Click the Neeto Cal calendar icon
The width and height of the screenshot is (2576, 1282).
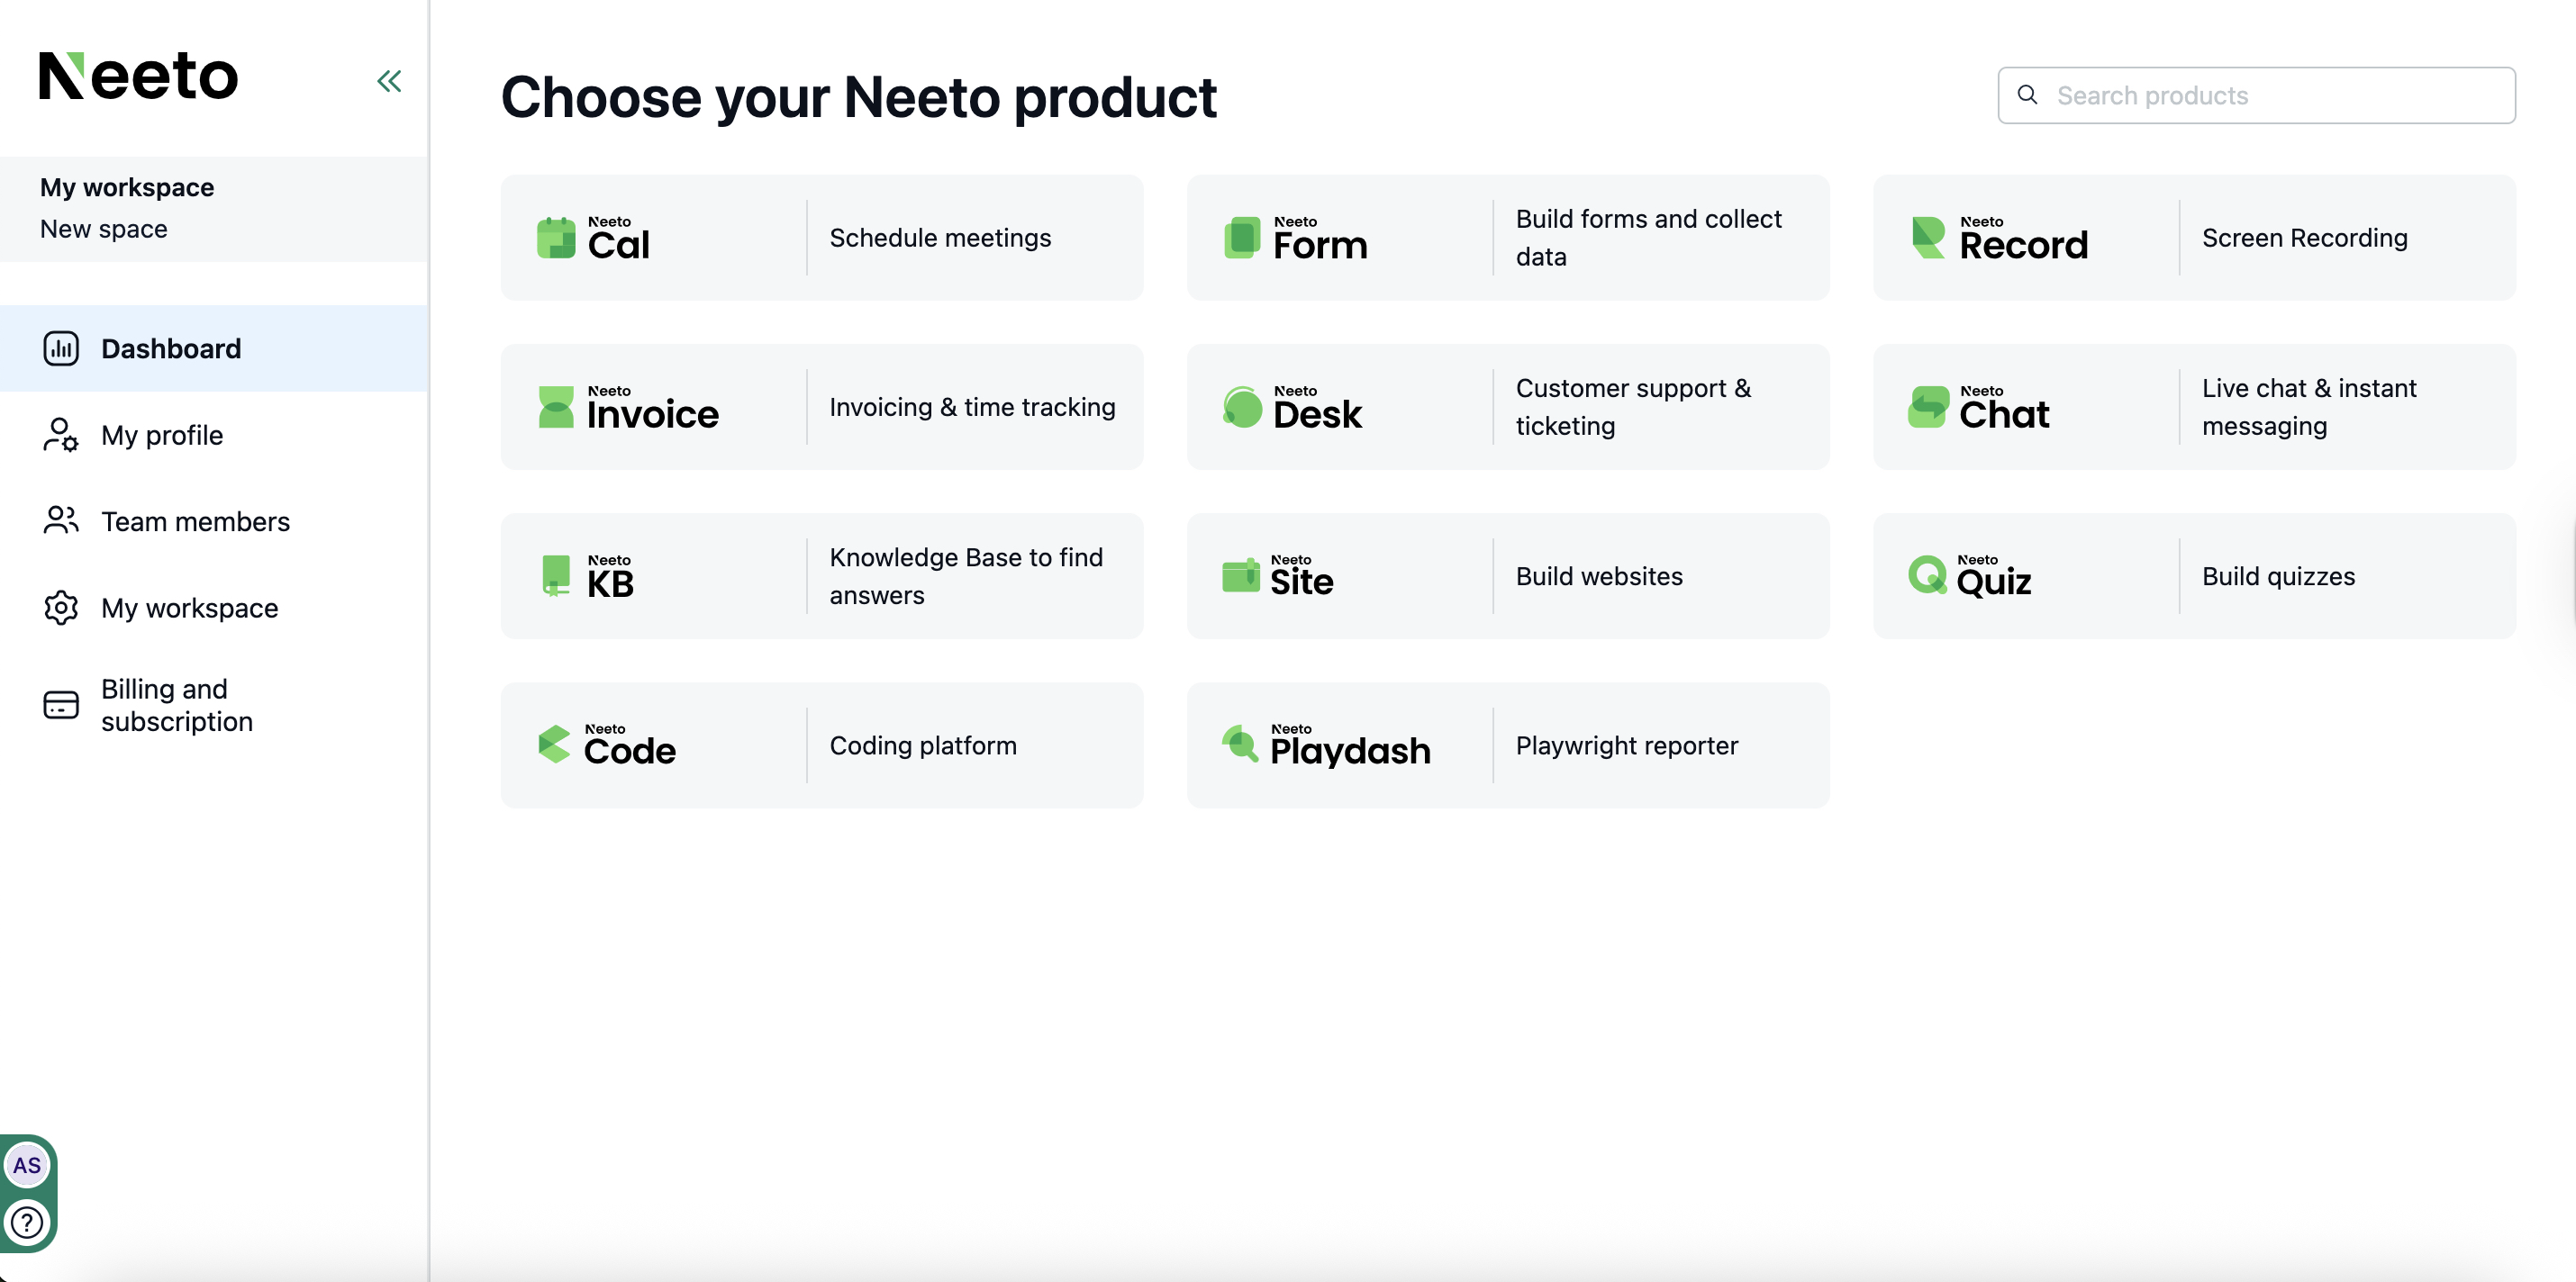click(556, 238)
